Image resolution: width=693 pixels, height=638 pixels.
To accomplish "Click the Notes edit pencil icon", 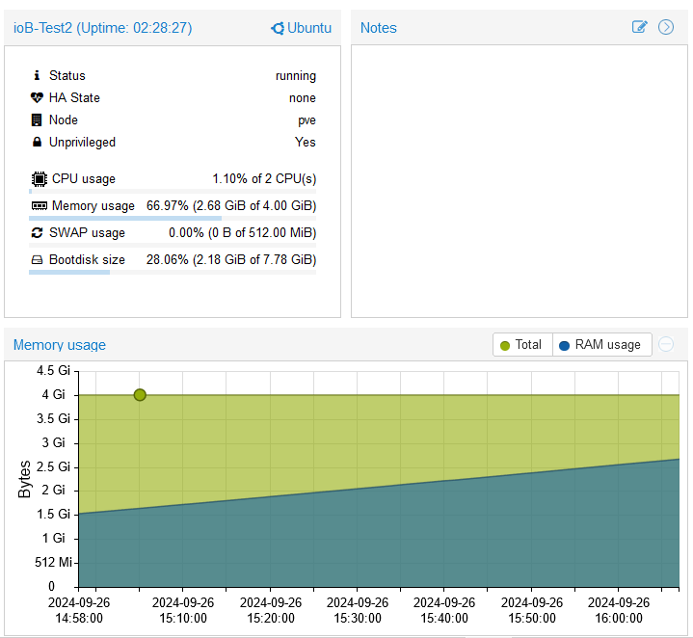I will [x=640, y=27].
